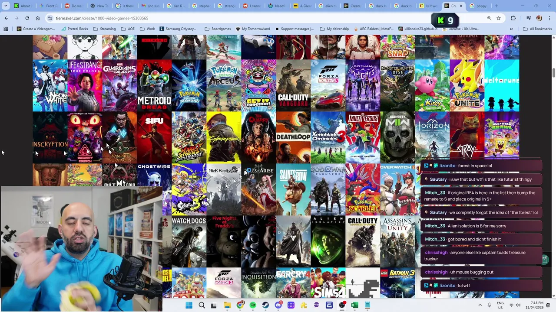Select the Pokémon Legends Arceus cover

(x=224, y=85)
